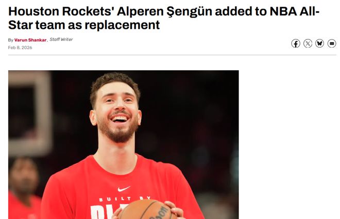The image size is (340, 219).
Task: Share the article on X
Action: [x=308, y=44]
